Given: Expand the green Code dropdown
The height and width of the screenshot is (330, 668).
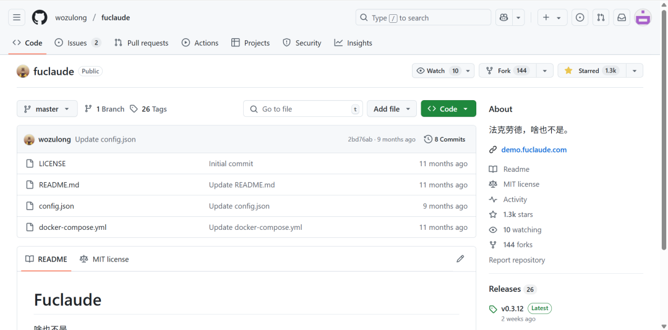Looking at the screenshot, I should [448, 109].
